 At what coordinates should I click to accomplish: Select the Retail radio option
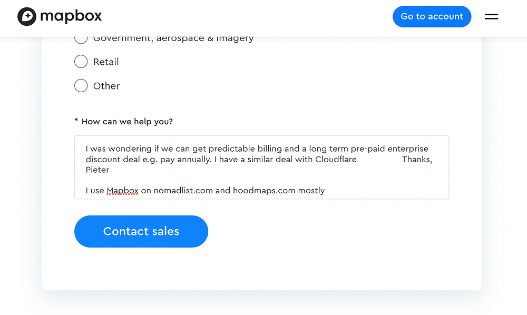[x=81, y=62]
